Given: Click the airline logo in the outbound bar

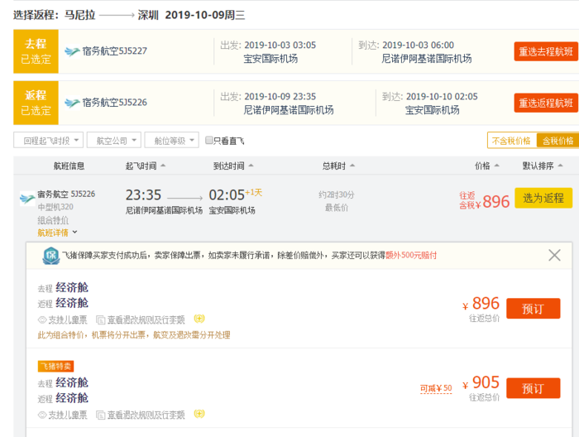Looking at the screenshot, I should pyautogui.click(x=71, y=51).
